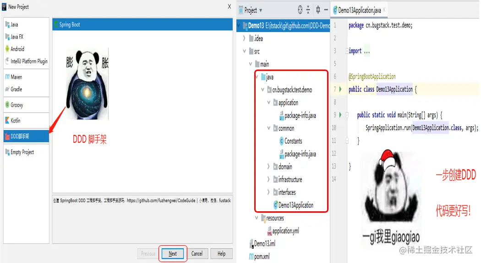The height and width of the screenshot is (263, 481).
Task: Click package declaration line in editor
Action: [x=380, y=26]
